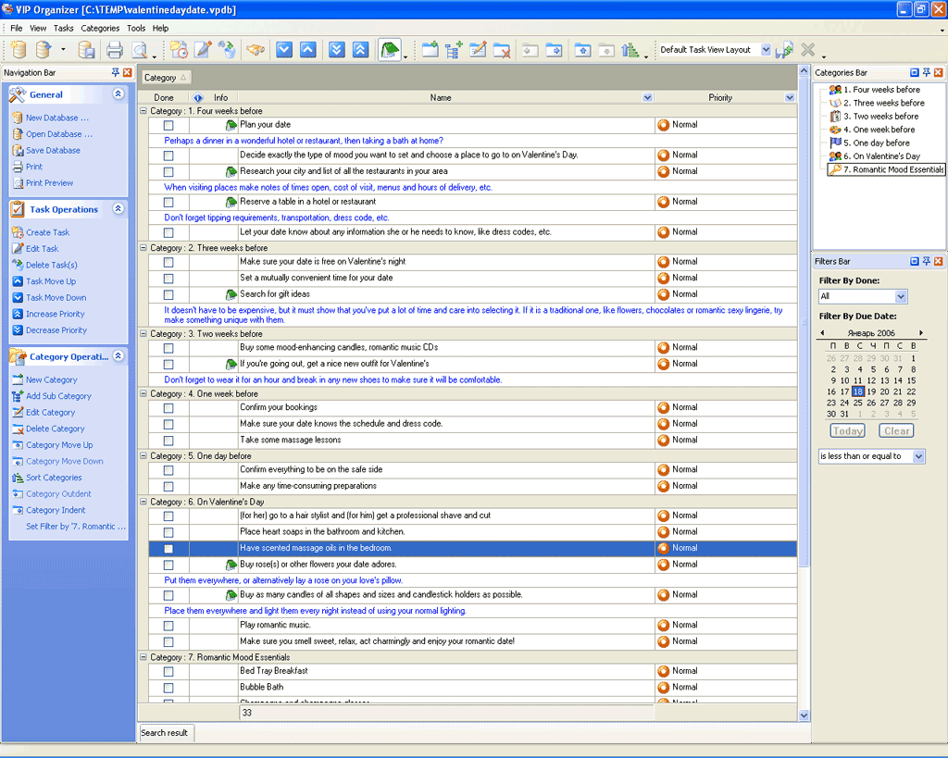Open the Filter By Done dropdown

point(901,297)
